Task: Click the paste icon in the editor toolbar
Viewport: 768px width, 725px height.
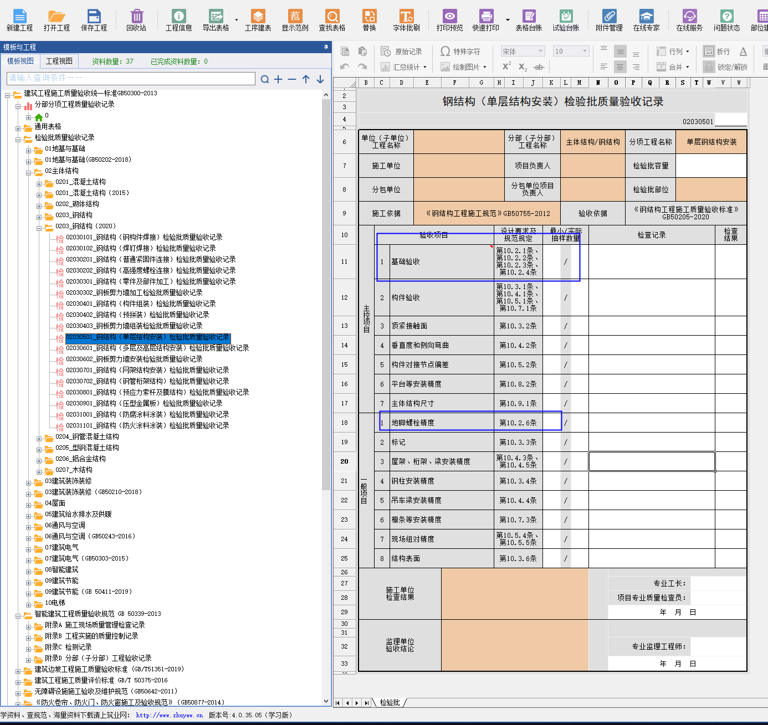Action: tap(362, 52)
